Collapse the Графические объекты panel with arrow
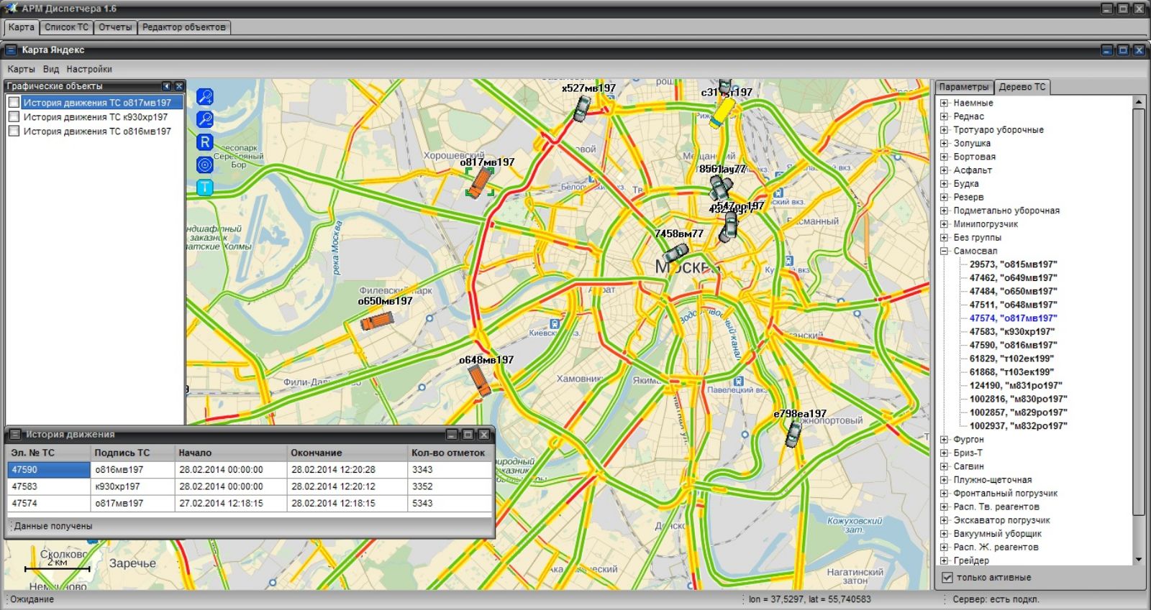This screenshot has height=610, width=1151. pos(166,86)
